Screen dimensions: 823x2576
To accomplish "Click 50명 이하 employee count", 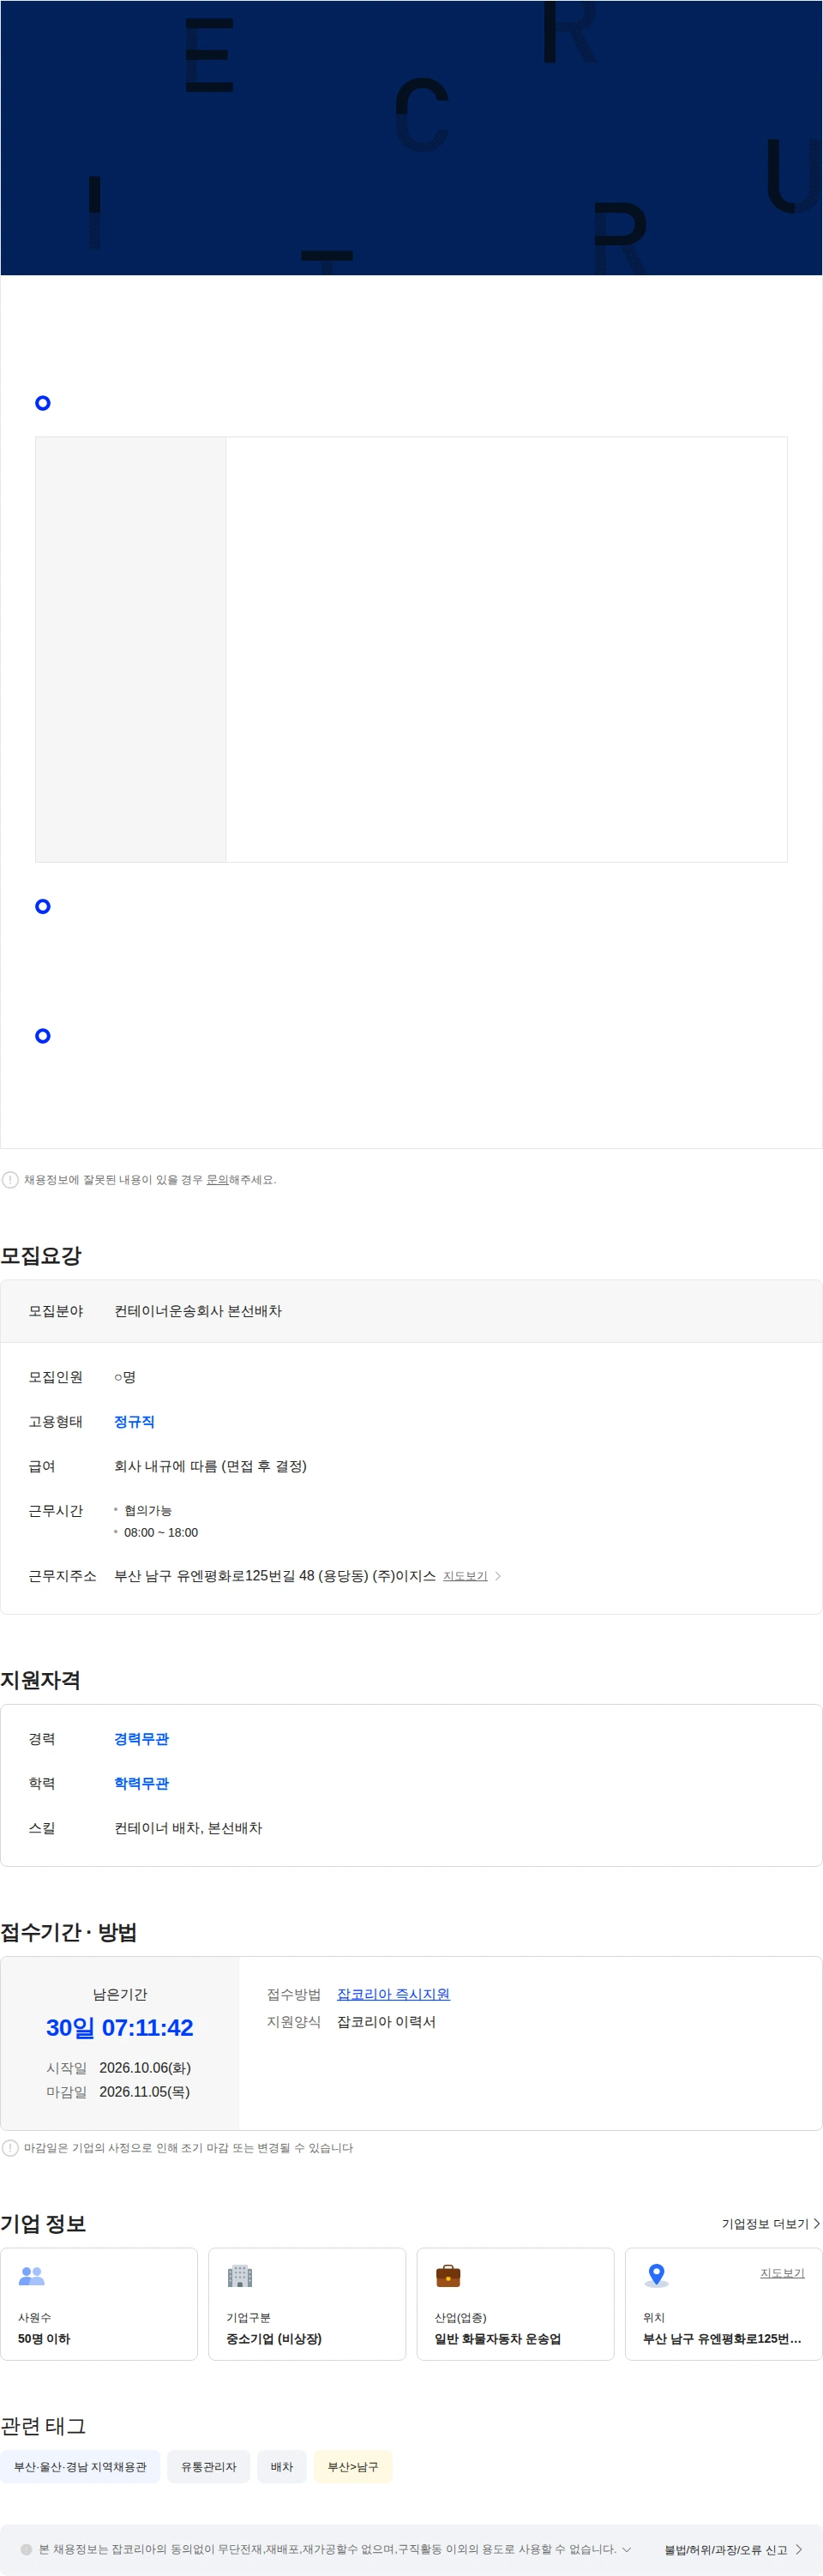I will coord(44,2339).
